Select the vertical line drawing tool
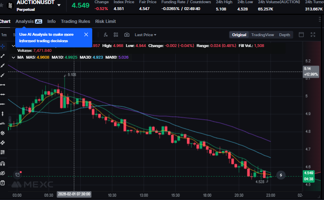 click(x=3, y=114)
